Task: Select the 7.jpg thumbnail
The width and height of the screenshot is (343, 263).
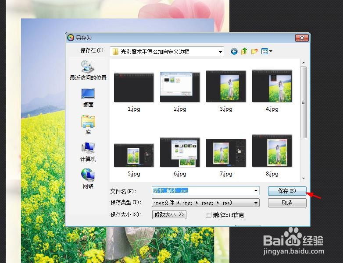Action: coord(226,153)
